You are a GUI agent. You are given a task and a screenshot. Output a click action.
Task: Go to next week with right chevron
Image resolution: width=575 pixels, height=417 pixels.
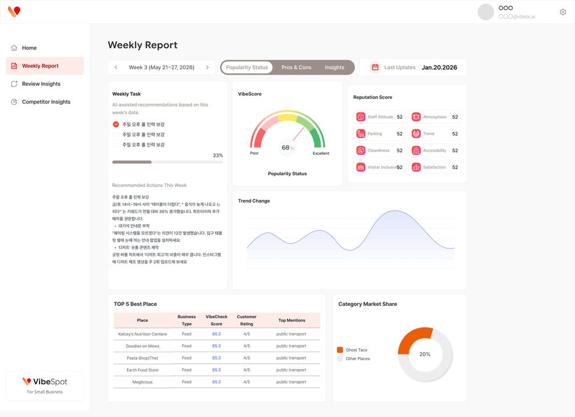point(207,67)
